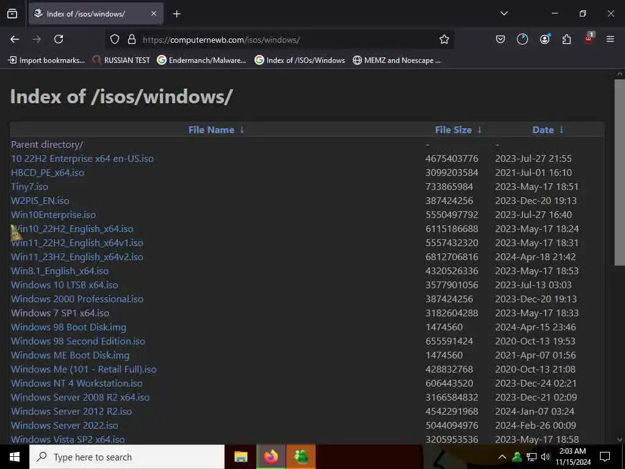Open Win8.1_English_x64.iso link
Screen dimensions: 625x469
click(60, 271)
